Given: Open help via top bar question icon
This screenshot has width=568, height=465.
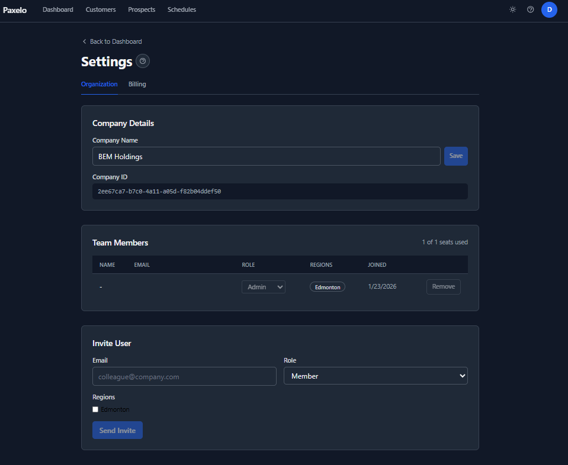Looking at the screenshot, I should (530, 9).
